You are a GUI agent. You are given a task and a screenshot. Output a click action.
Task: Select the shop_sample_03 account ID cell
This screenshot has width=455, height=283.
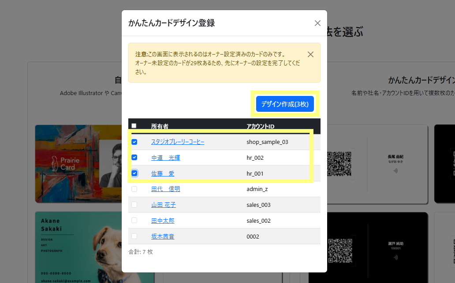[x=267, y=142]
